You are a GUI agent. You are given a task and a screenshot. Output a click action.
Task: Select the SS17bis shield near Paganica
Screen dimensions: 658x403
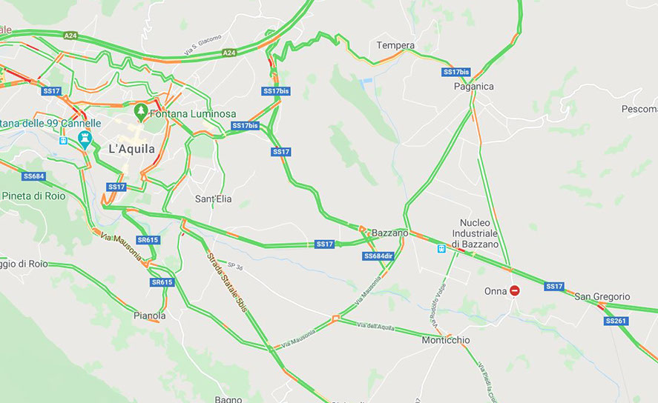pos(455,72)
